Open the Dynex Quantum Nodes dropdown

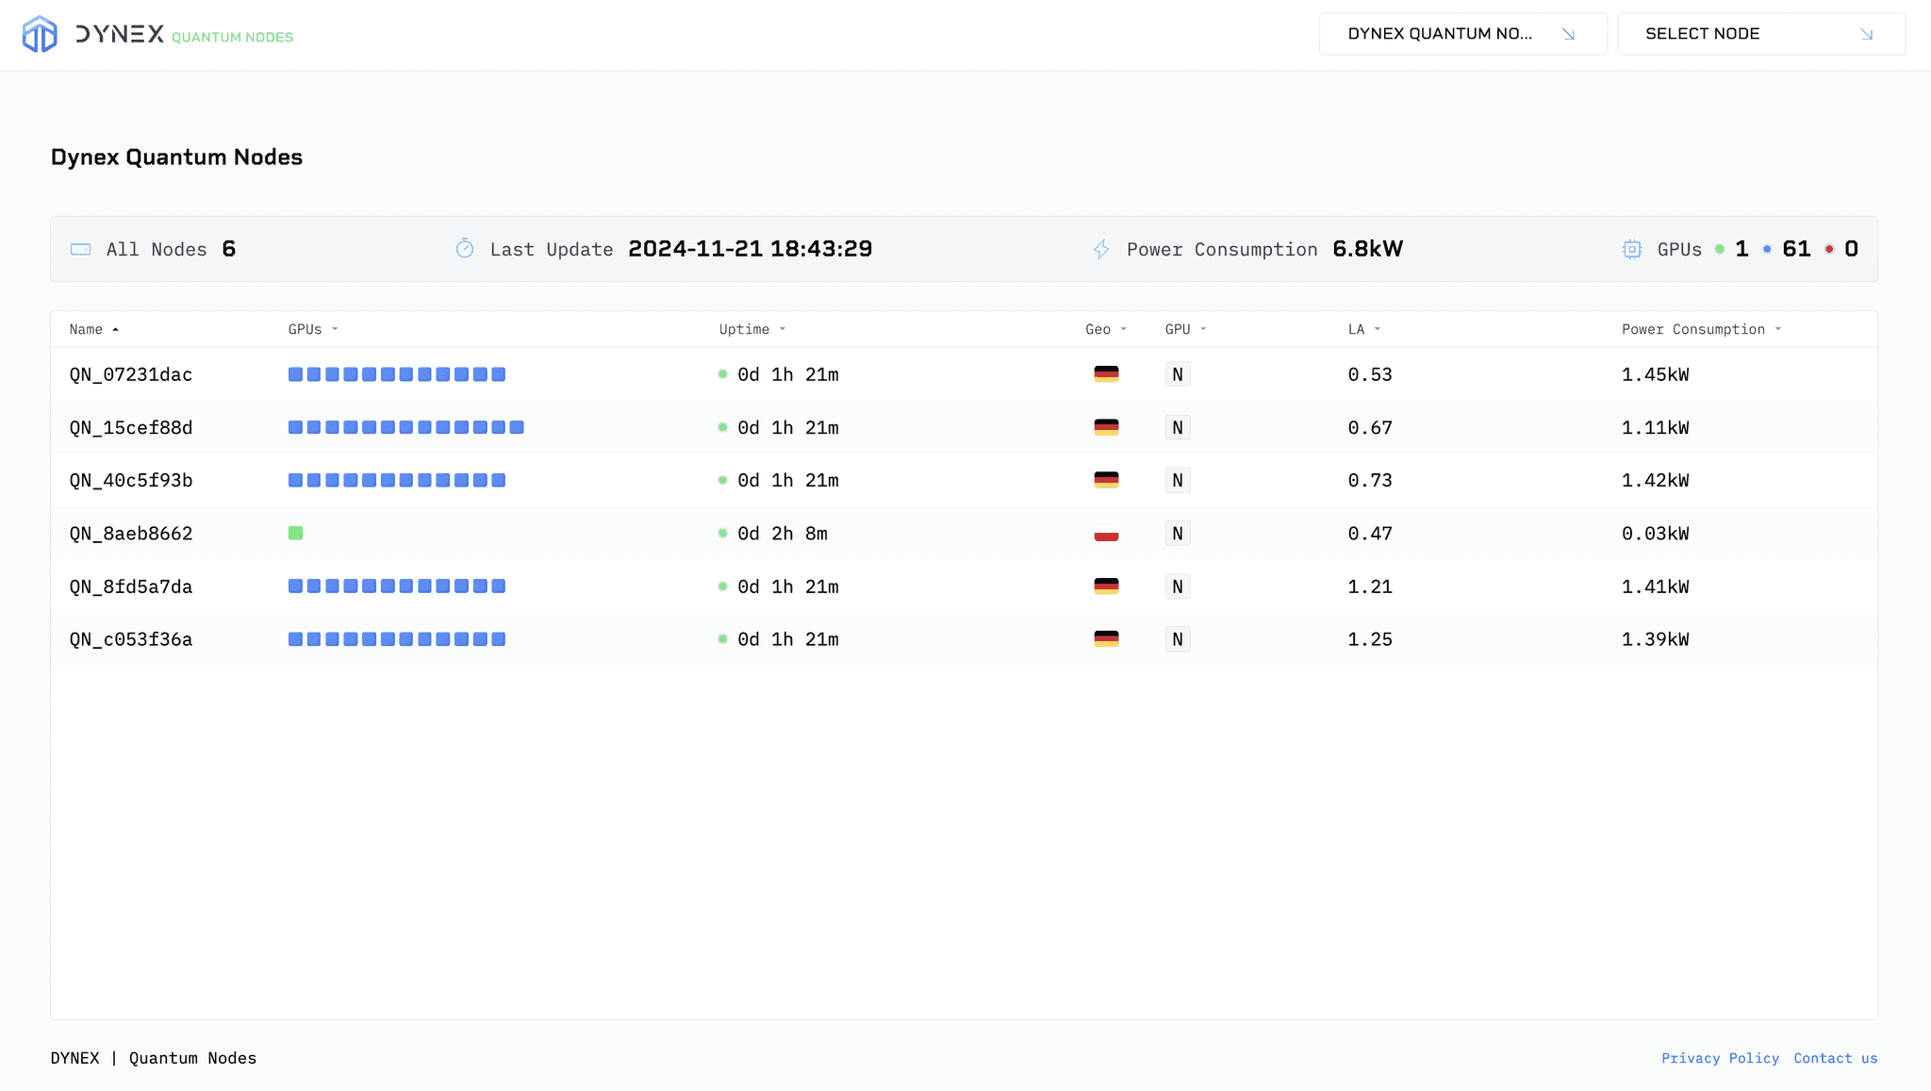tap(1462, 34)
